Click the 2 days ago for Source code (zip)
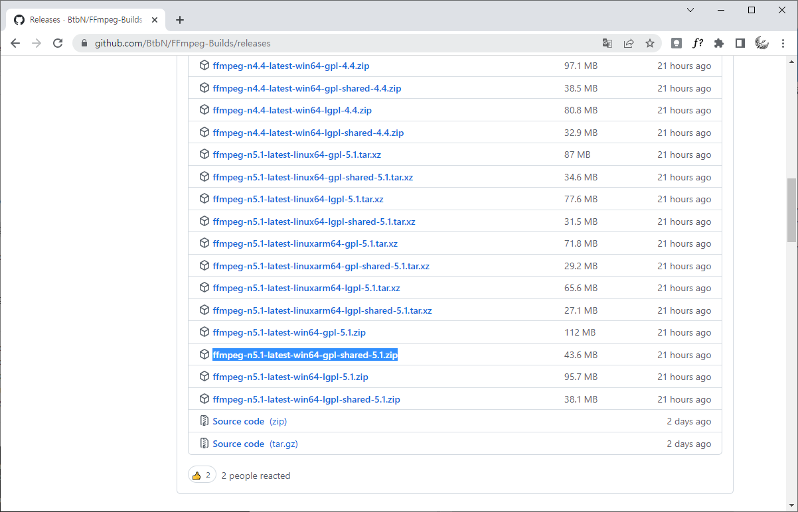 point(689,421)
